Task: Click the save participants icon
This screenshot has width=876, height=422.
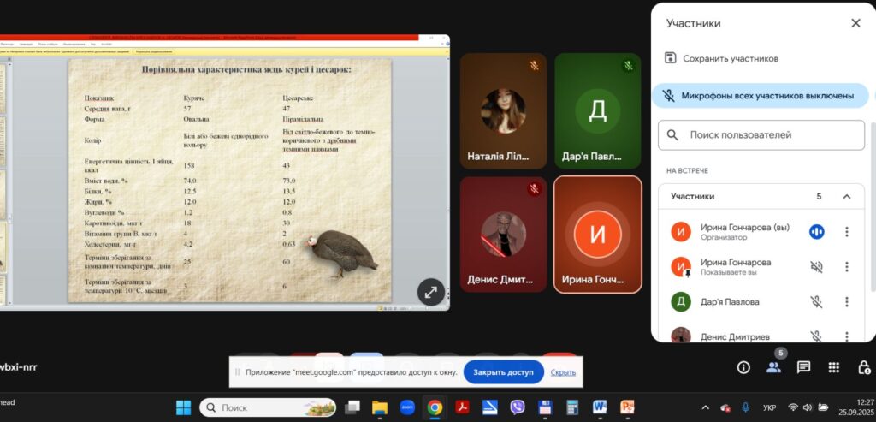Action: (x=671, y=58)
